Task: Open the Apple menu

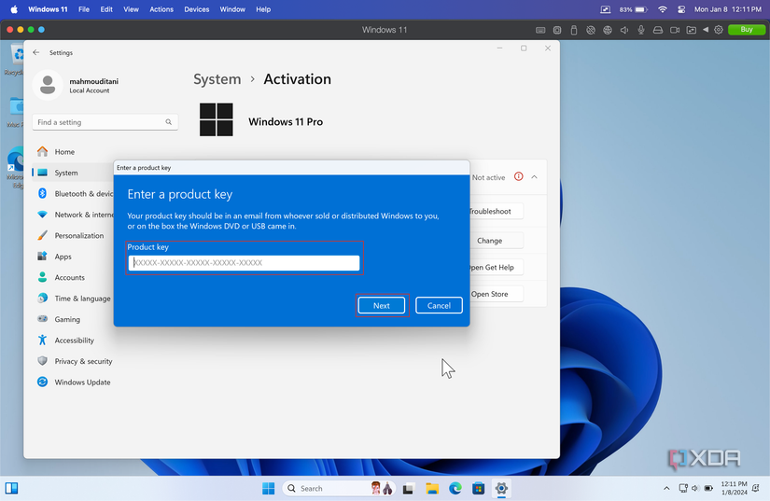Action: coord(14,9)
